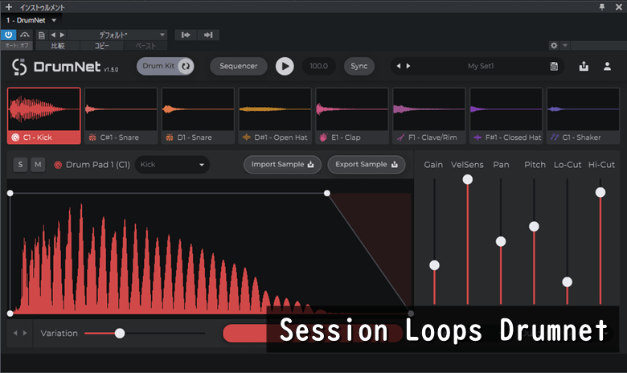
Task: Start playback with the play button
Action: pyautogui.click(x=285, y=66)
